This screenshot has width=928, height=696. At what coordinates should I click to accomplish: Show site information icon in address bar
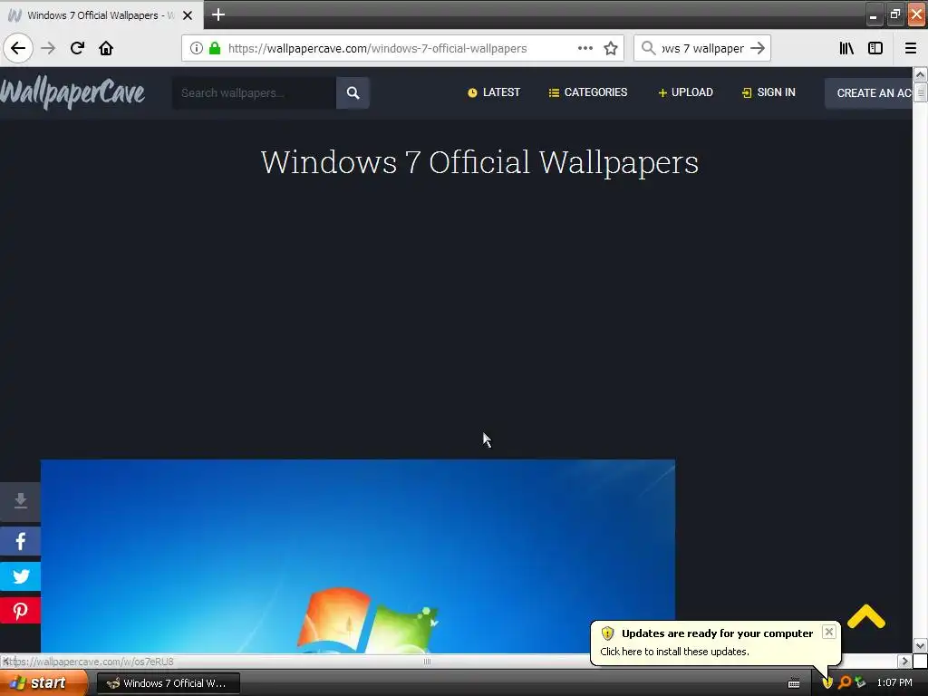(x=197, y=48)
